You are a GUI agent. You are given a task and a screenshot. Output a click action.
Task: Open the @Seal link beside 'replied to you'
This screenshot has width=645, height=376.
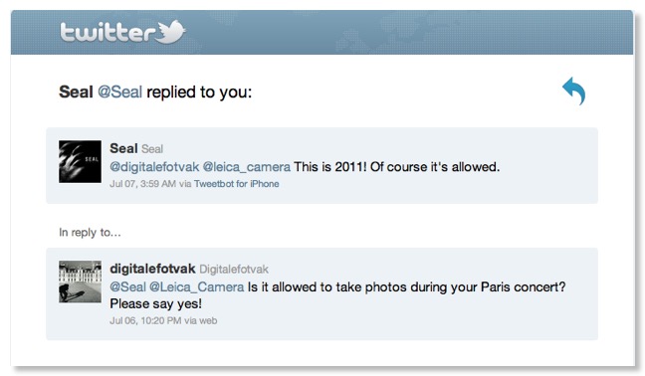coord(119,92)
